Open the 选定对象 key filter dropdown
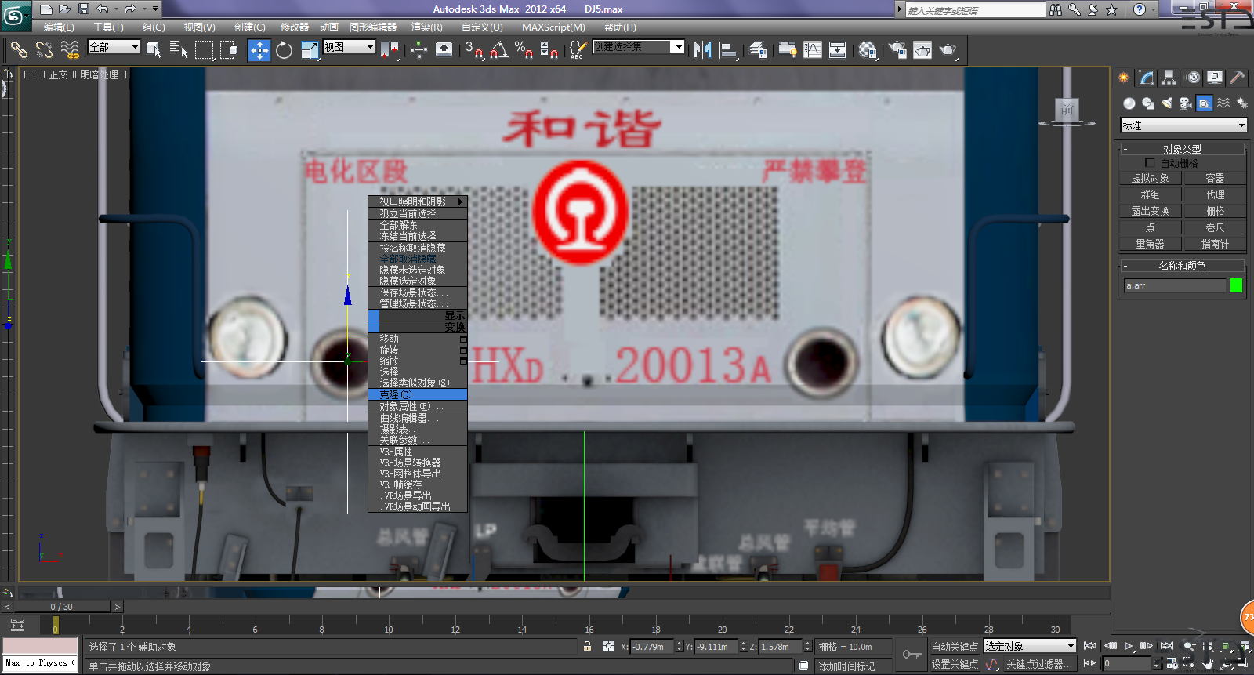 [x=1030, y=646]
